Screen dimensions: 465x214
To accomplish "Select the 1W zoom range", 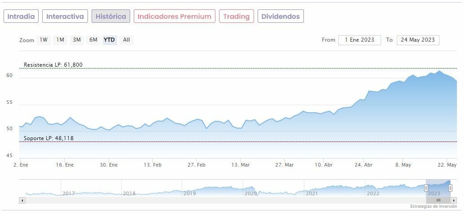I will pyautogui.click(x=44, y=40).
